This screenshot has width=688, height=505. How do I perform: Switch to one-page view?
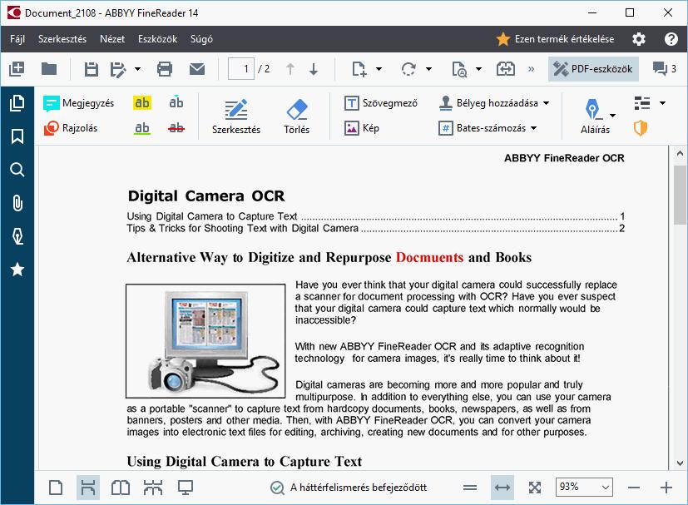(56, 488)
